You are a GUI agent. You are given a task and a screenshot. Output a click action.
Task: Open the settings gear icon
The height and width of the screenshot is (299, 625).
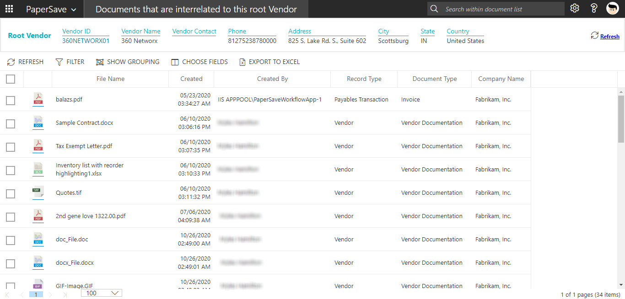575,8
